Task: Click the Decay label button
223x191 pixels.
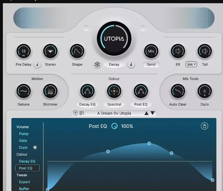Action: pyautogui.click(x=114, y=65)
